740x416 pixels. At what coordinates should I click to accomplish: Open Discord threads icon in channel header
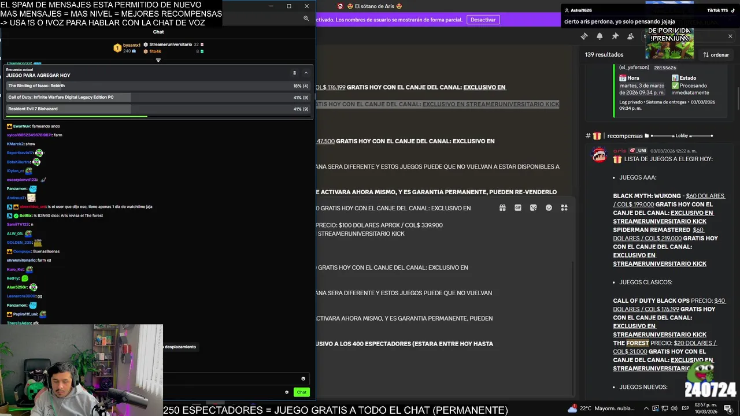[584, 36]
